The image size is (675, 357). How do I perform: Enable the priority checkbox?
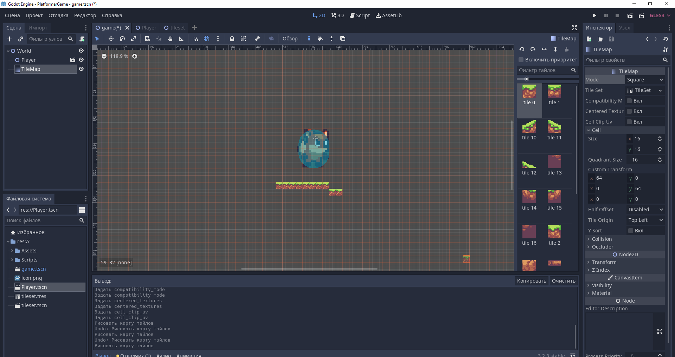tap(521, 60)
